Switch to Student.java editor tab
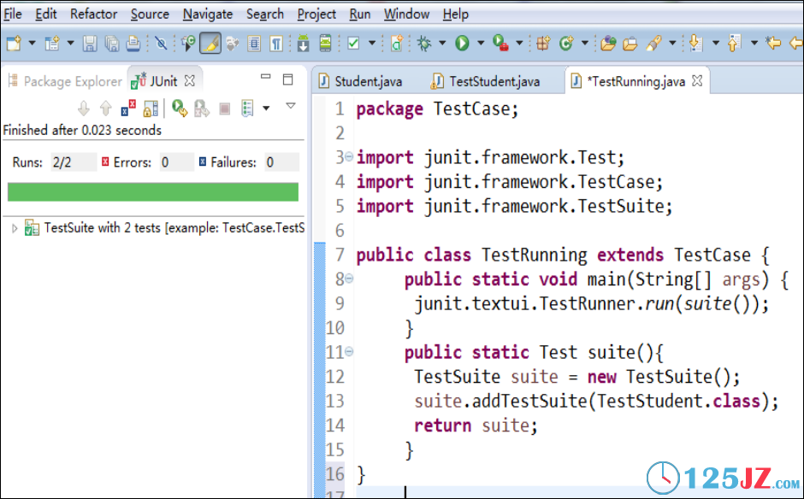804x499 pixels. pos(361,81)
